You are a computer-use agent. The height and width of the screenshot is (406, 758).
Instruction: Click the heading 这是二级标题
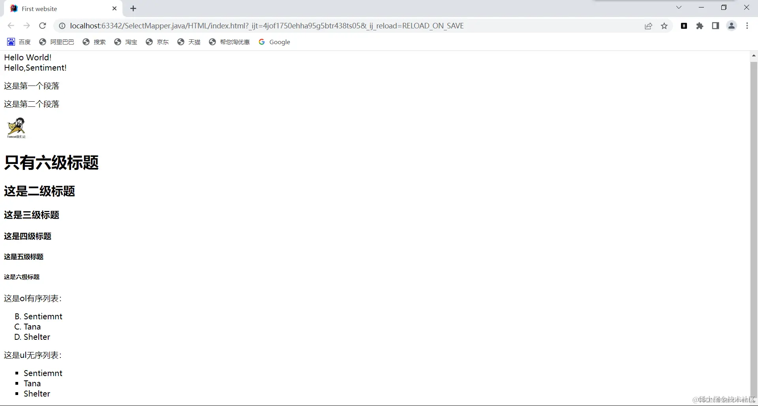[x=39, y=191]
